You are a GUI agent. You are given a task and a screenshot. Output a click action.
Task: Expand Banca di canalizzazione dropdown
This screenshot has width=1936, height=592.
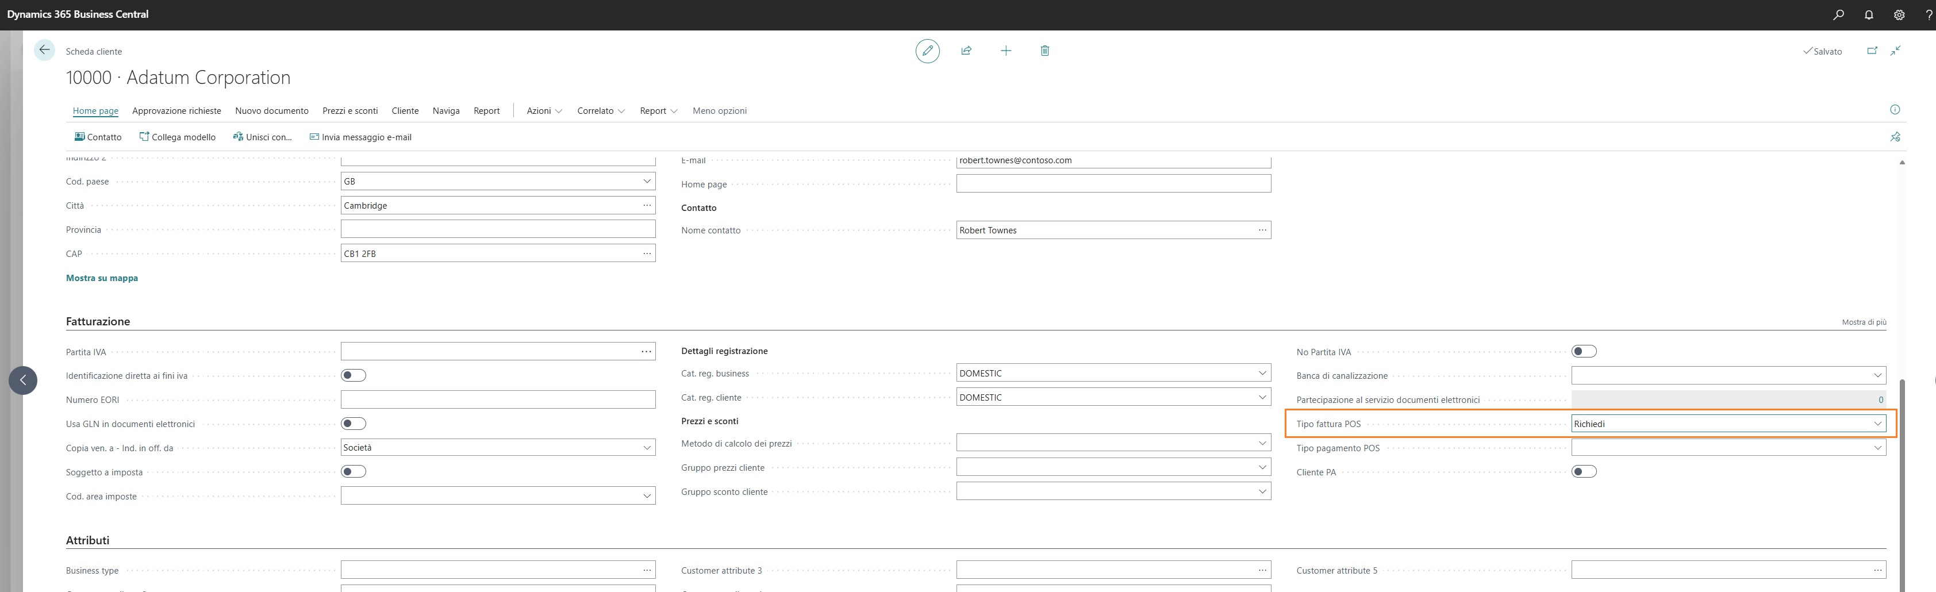coord(1877,375)
